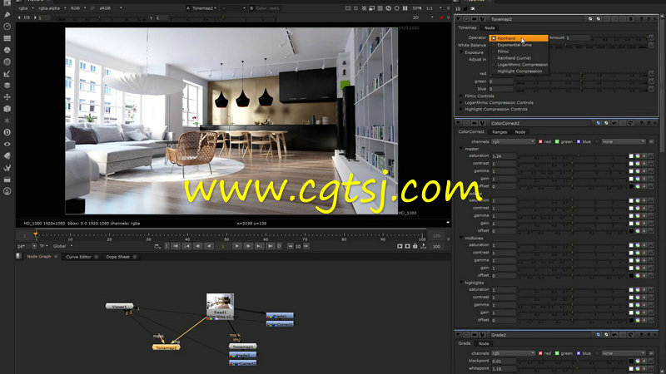Collapse the highlights group in ColorCorrect2

[x=461, y=283]
